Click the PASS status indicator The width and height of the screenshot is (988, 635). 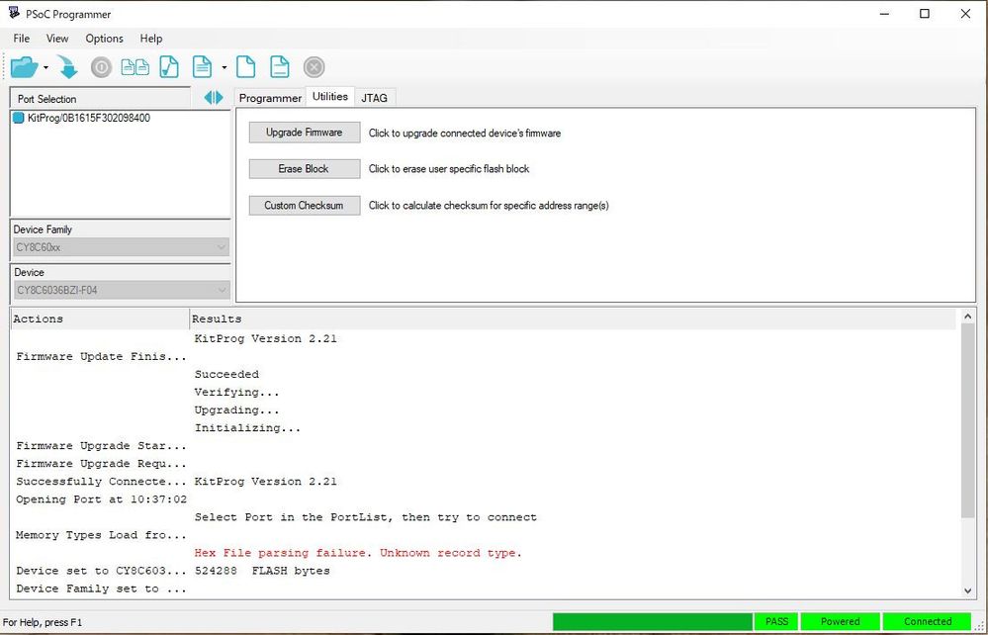[x=776, y=622]
